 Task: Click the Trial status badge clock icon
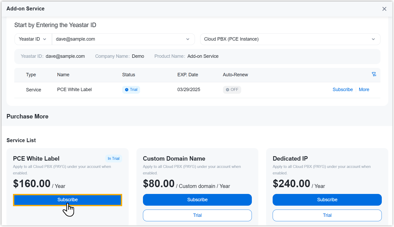click(127, 90)
